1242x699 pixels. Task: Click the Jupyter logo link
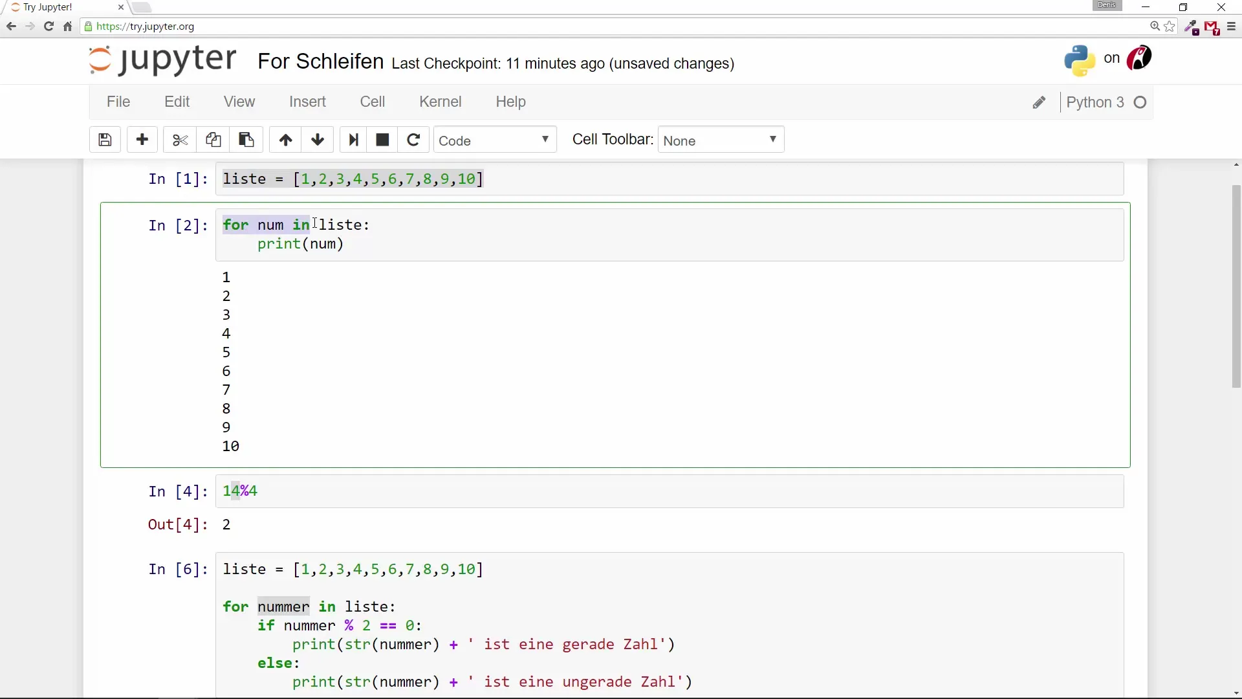tap(162, 60)
